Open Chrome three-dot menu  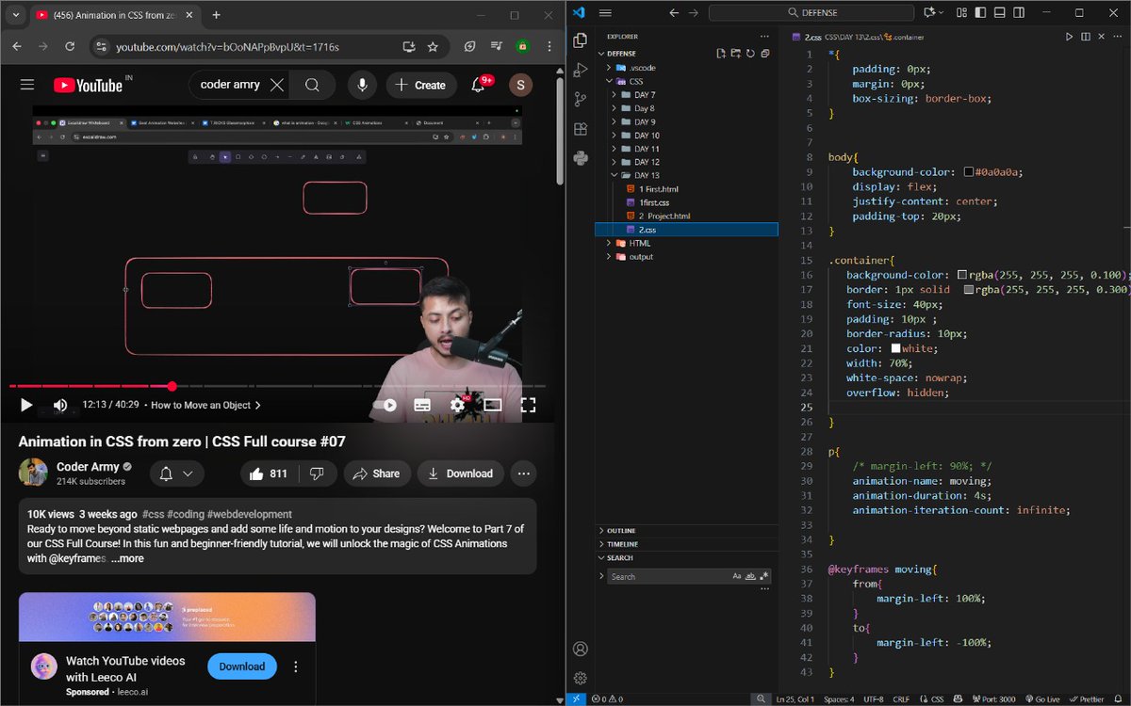[549, 46]
